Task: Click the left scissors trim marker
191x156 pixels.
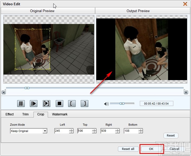Action: (3, 92)
